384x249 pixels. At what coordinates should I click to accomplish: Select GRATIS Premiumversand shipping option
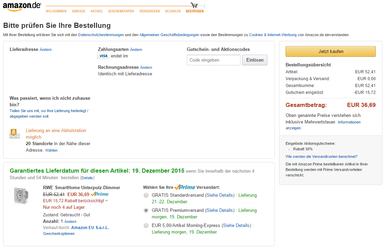(x=146, y=210)
